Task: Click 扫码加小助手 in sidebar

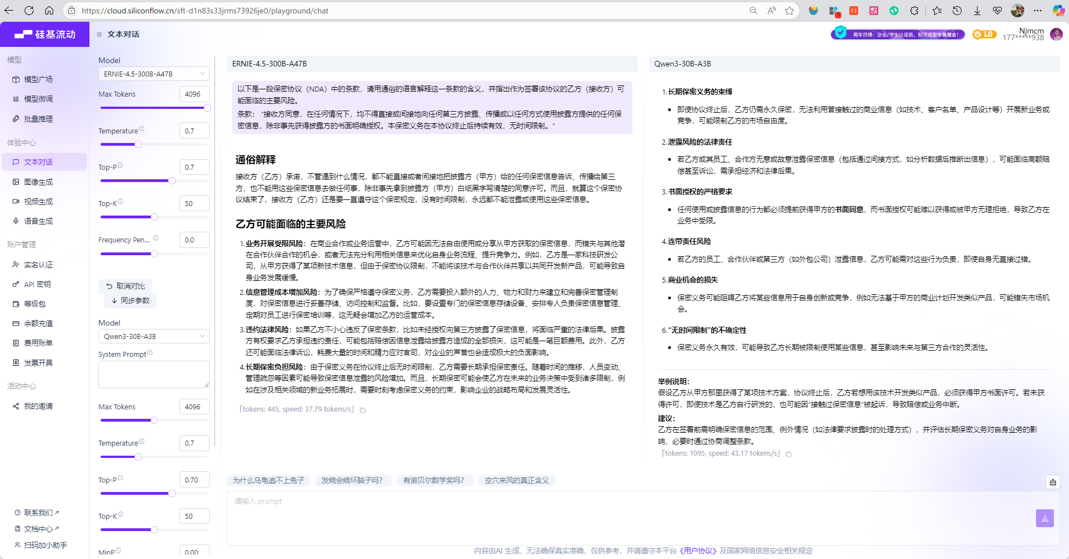Action: coord(41,545)
